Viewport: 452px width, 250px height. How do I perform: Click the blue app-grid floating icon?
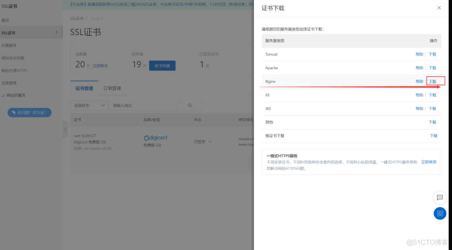tap(439, 213)
